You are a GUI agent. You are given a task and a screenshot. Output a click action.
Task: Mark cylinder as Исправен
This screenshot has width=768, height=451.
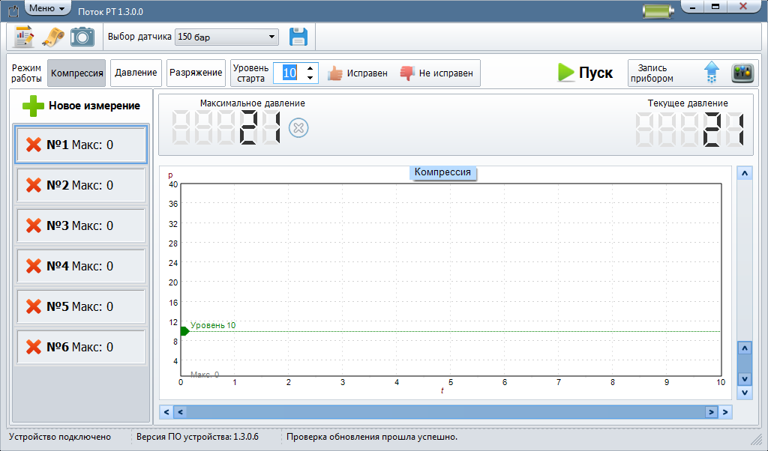click(x=358, y=73)
